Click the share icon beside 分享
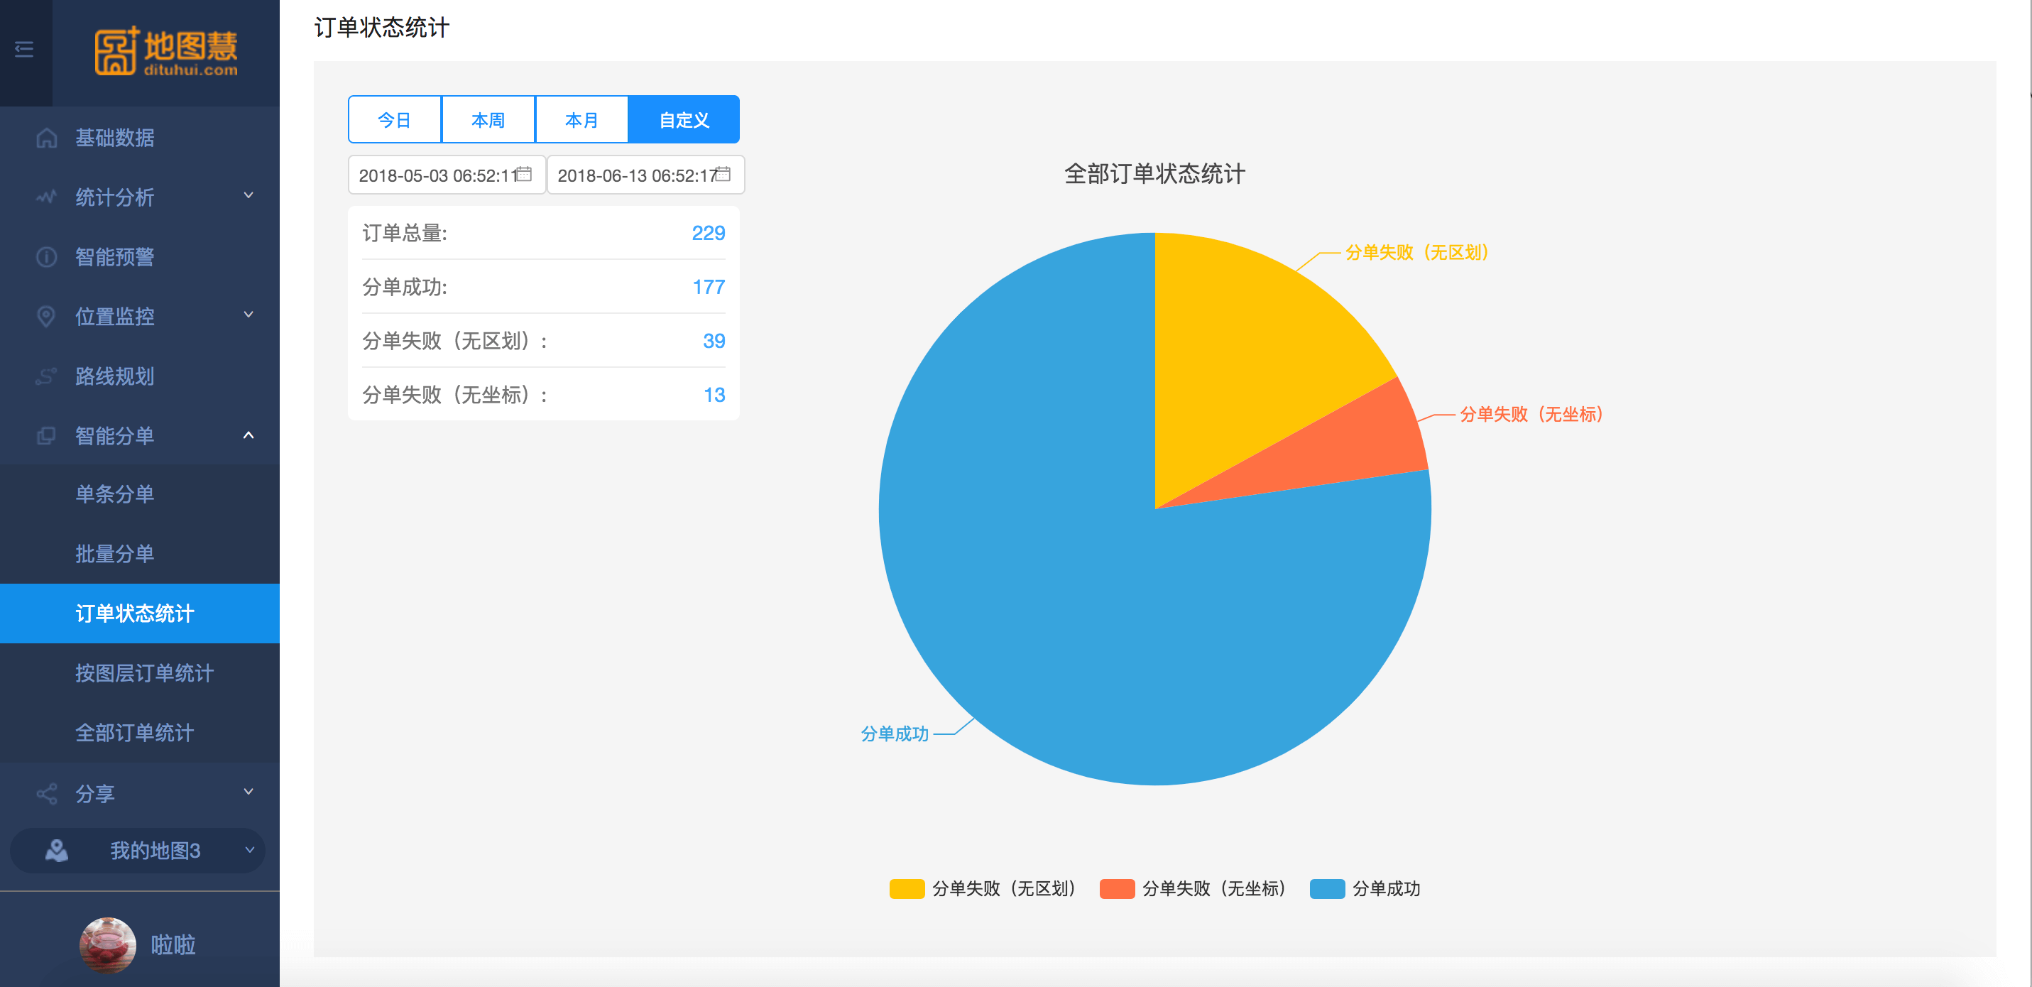This screenshot has height=987, width=2032. point(47,794)
